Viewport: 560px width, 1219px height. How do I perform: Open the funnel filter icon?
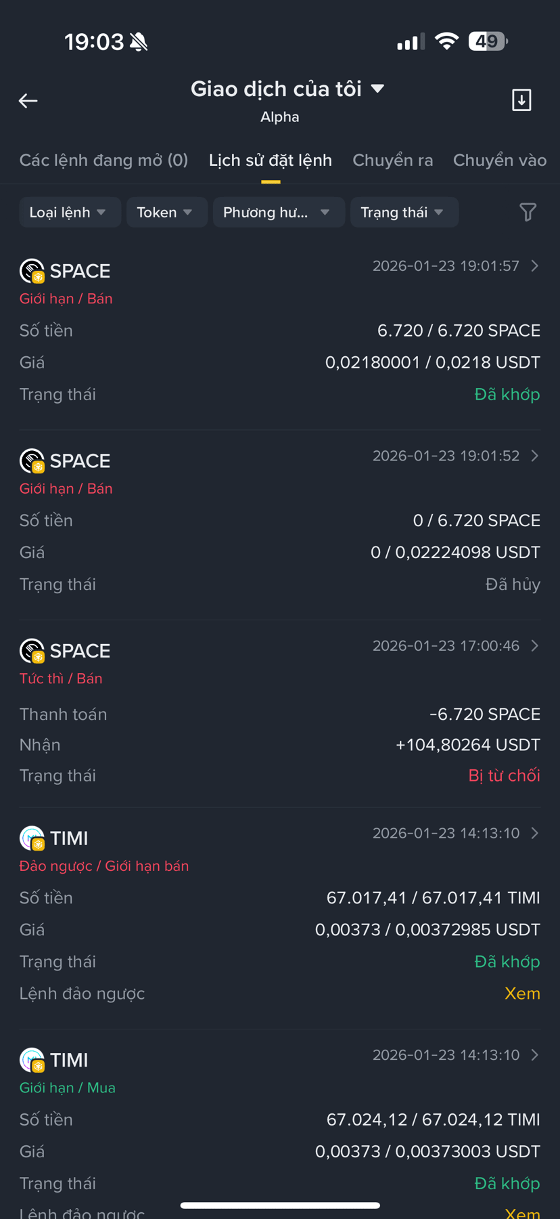(x=528, y=212)
